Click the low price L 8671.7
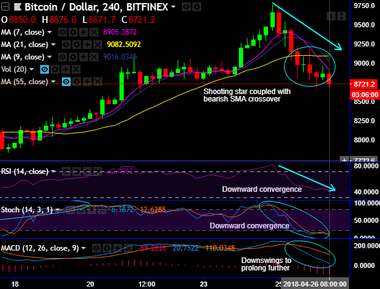This screenshot has height=289, width=380. point(99,20)
